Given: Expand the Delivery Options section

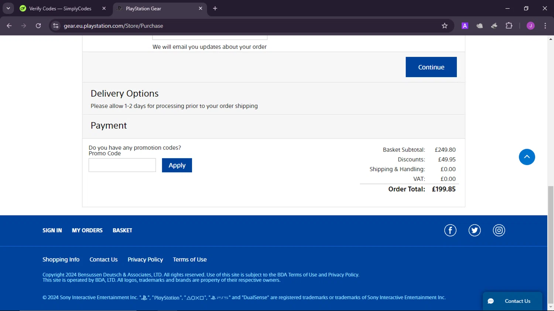Looking at the screenshot, I should [274, 98].
